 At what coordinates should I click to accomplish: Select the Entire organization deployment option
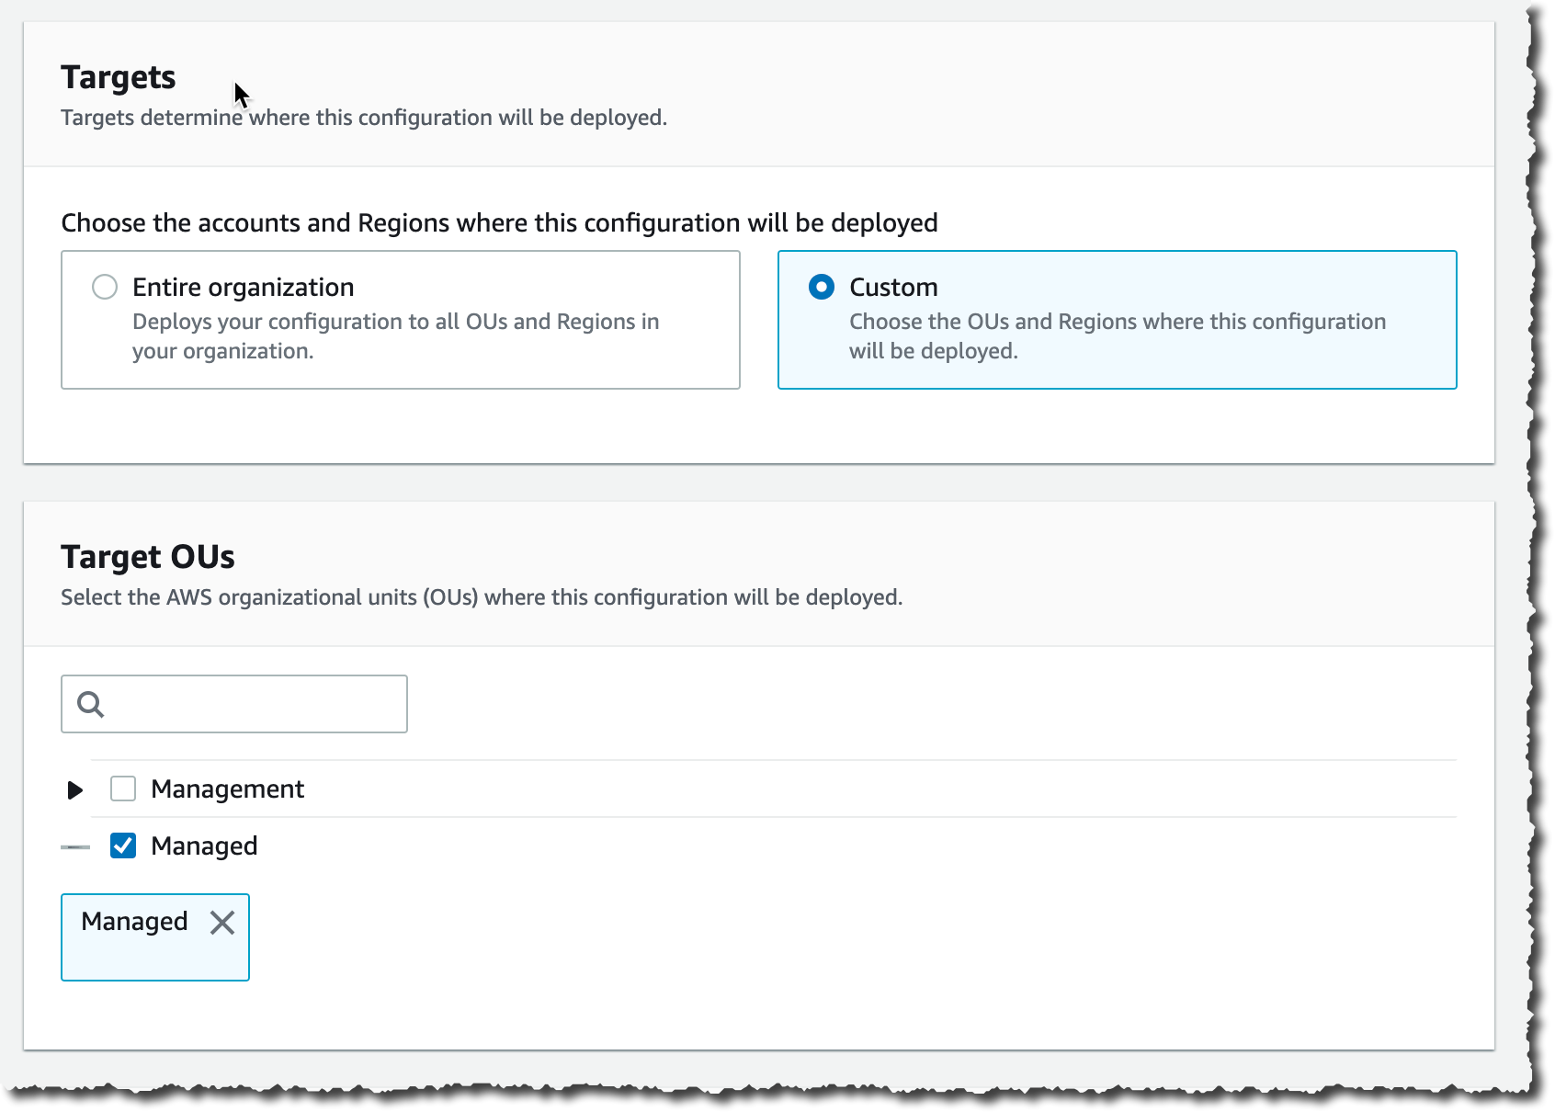400,319
